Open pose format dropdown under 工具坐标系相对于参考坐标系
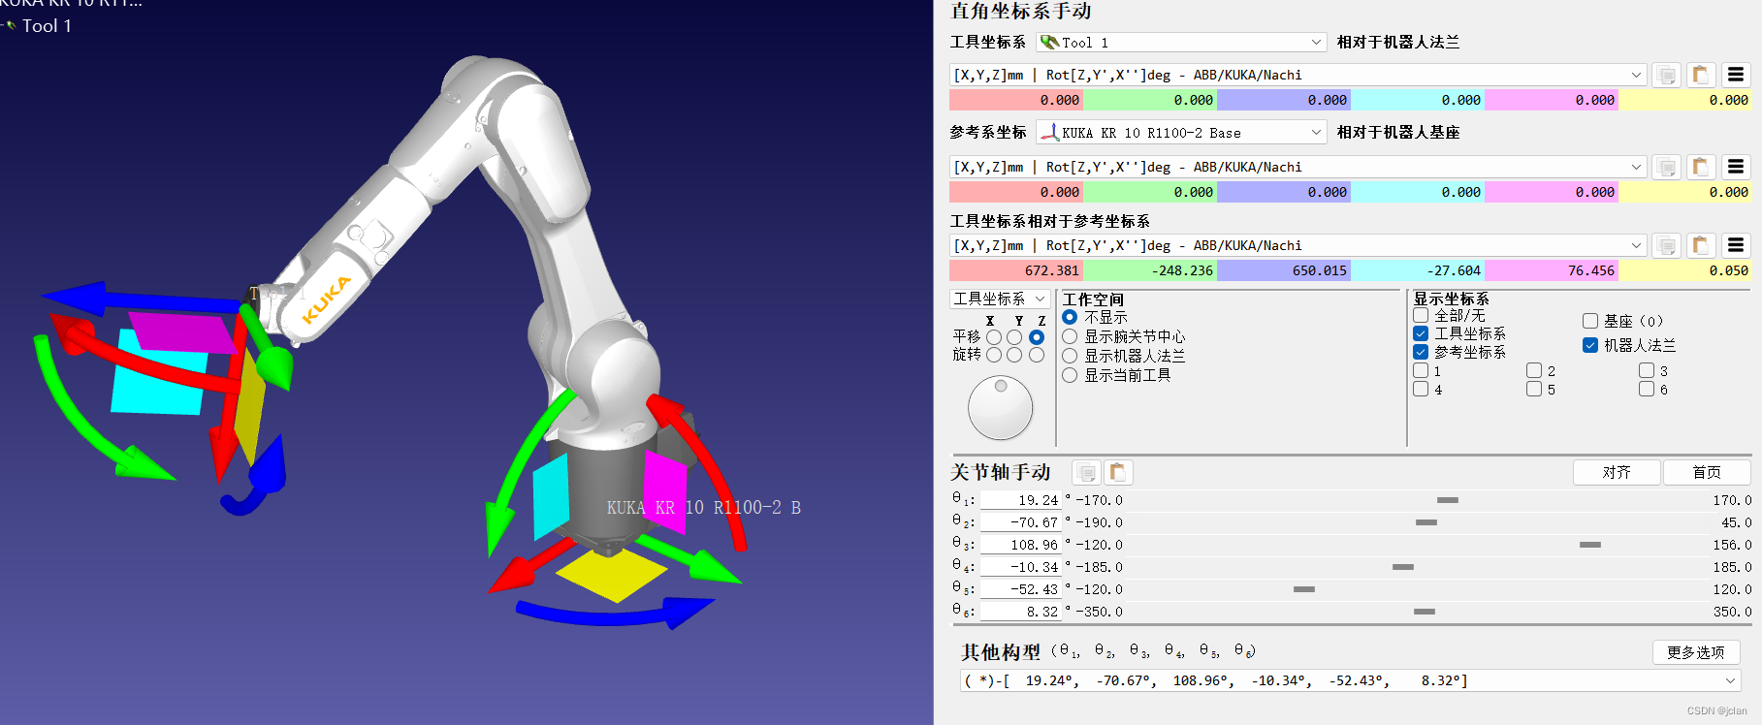 tap(1297, 245)
